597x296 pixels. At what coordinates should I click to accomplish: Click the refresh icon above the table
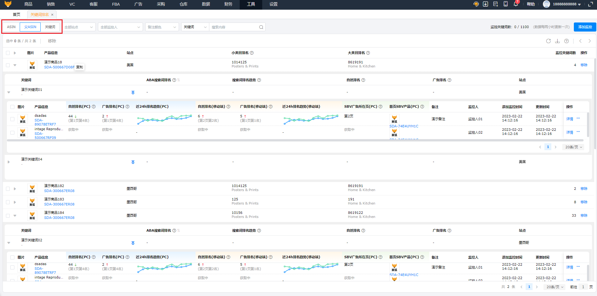click(548, 41)
